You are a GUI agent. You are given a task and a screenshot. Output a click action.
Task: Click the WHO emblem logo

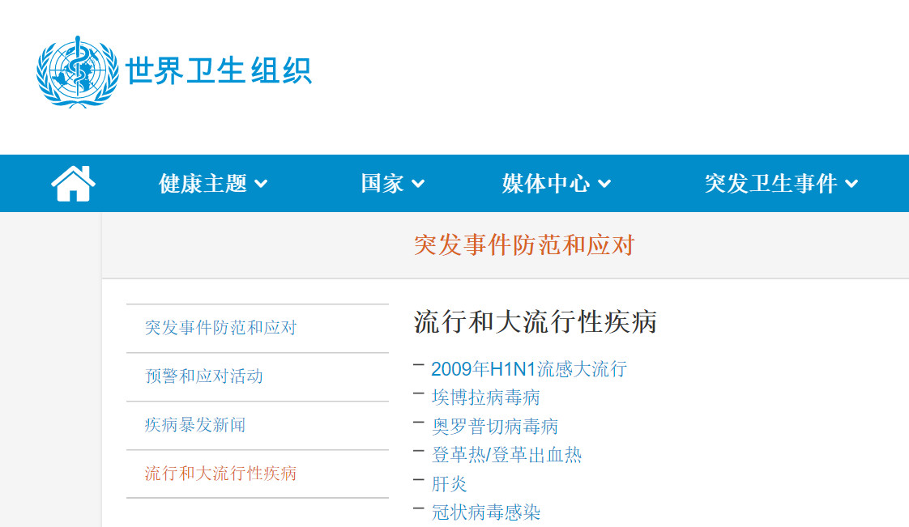77,72
